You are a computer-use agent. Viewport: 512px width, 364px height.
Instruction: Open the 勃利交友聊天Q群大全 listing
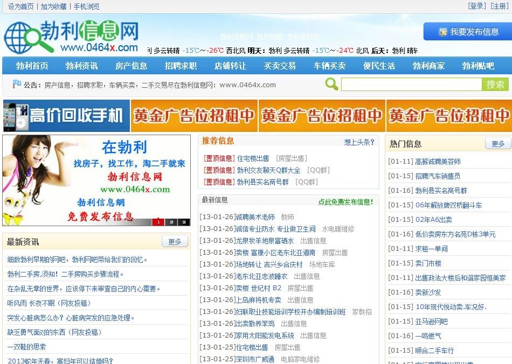tap(268, 170)
